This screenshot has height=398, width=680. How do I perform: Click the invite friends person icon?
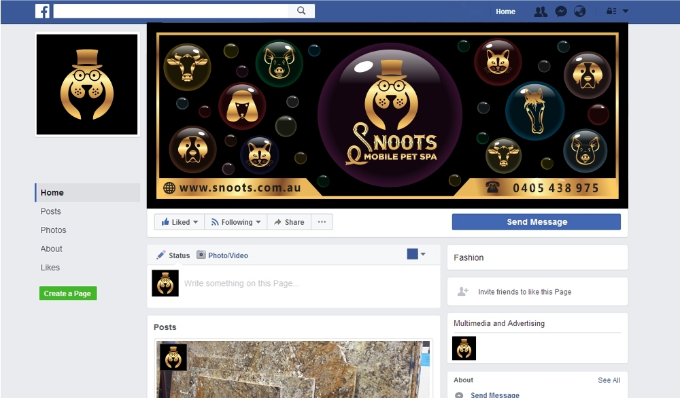coord(462,291)
